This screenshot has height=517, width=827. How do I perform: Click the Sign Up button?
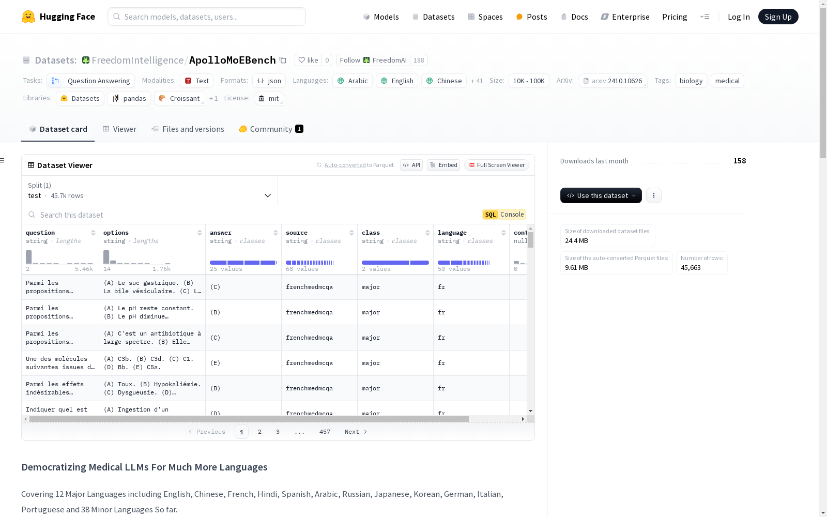778,17
